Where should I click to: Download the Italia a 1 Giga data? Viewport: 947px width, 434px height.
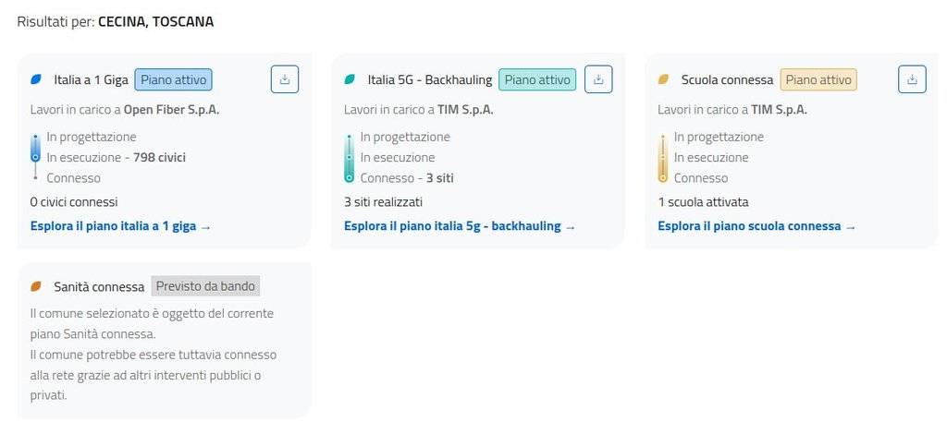coord(285,79)
